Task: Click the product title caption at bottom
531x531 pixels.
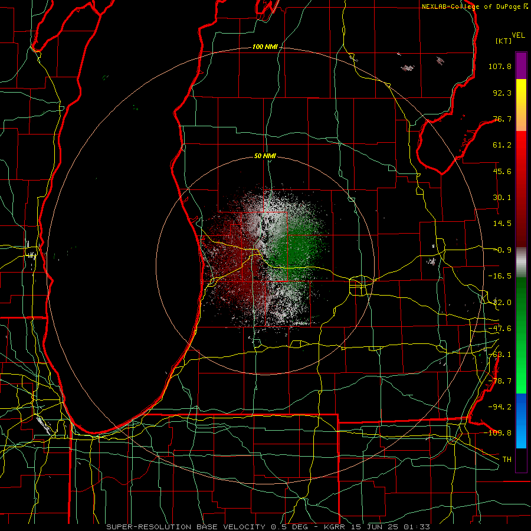Action: 268,527
